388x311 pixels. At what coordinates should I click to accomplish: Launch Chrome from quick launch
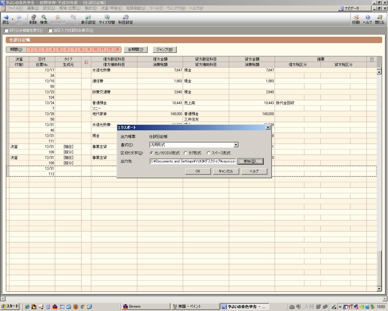pyautogui.click(x=82, y=307)
